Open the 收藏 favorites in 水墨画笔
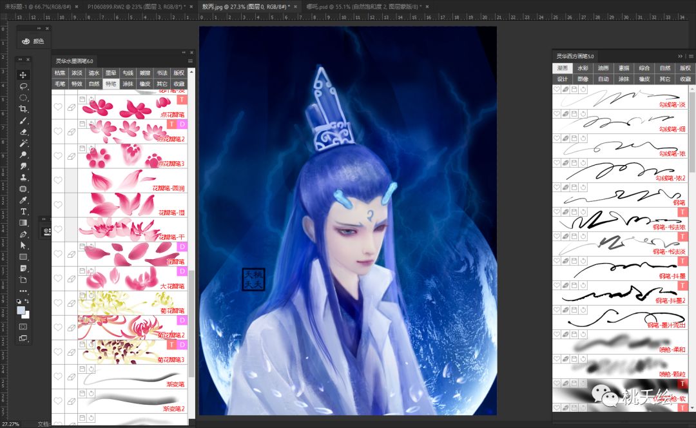Viewport: 696px width, 428px height. [179, 84]
